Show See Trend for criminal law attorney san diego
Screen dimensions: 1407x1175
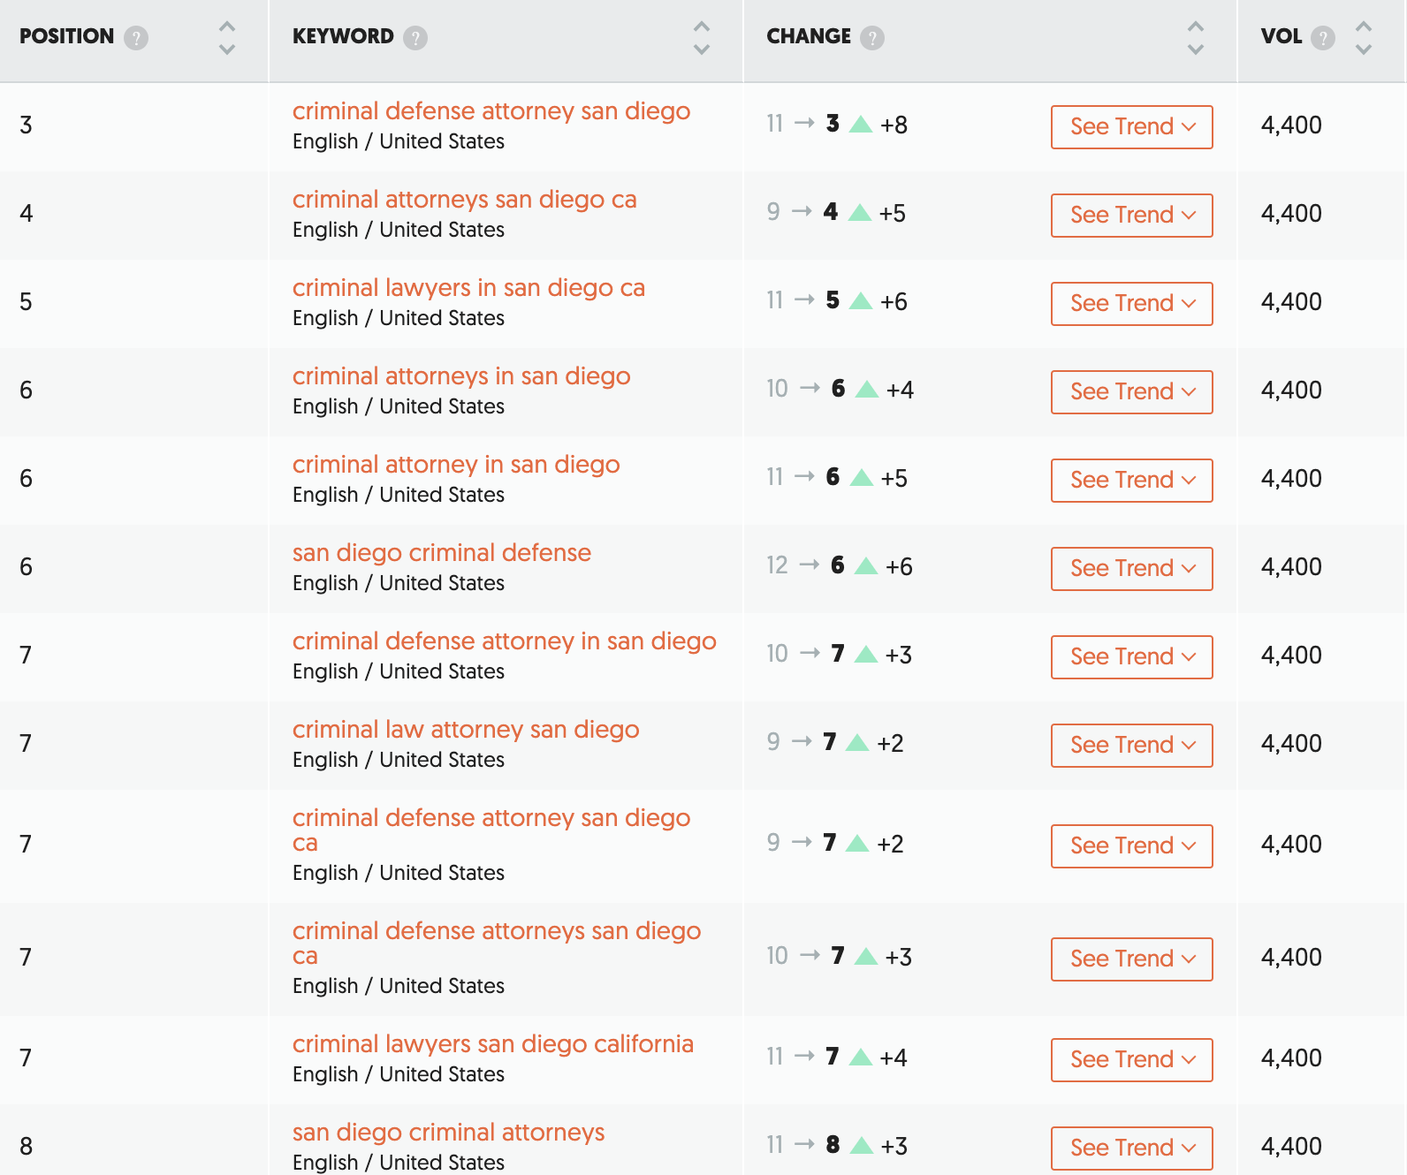[1131, 746]
